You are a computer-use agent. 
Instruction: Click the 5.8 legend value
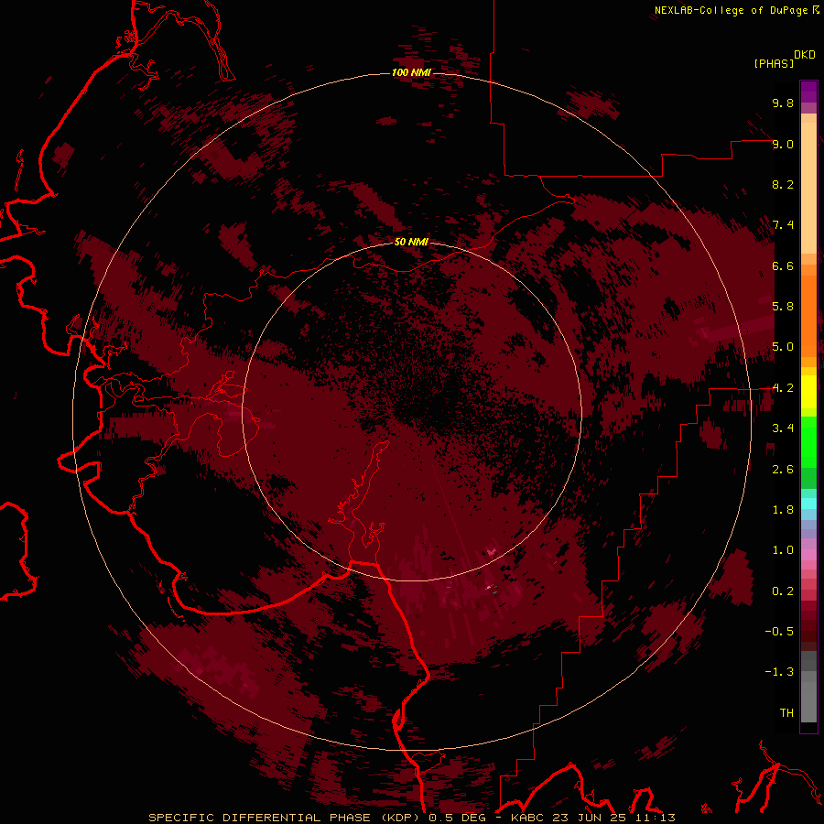[783, 307]
